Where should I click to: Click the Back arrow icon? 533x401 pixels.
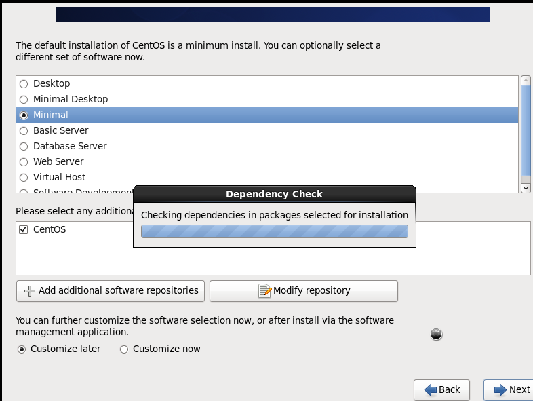(430, 389)
